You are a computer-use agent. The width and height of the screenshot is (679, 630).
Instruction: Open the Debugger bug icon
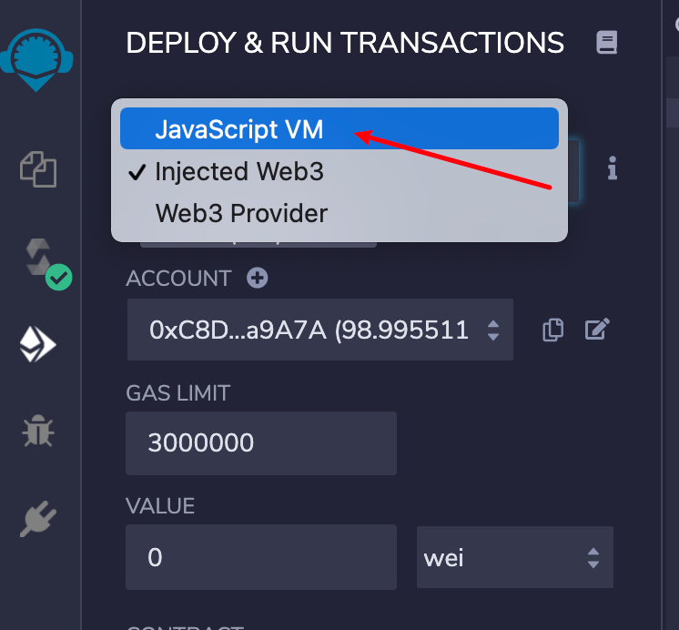[x=38, y=431]
